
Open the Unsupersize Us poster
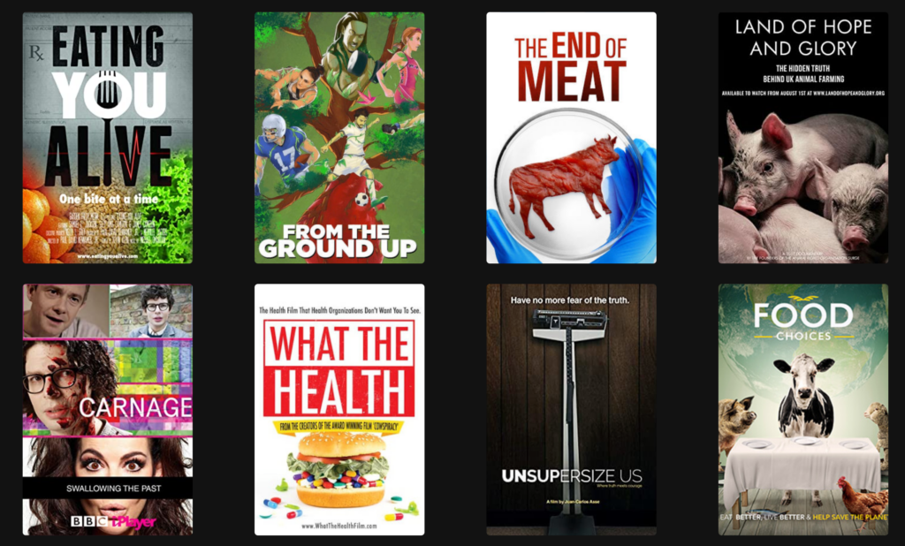click(x=572, y=409)
